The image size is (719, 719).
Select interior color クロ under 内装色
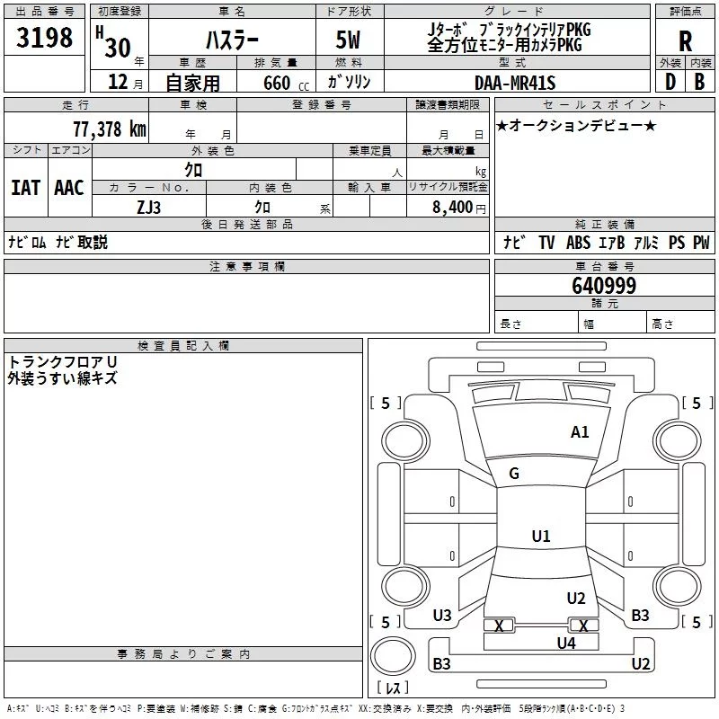(262, 208)
